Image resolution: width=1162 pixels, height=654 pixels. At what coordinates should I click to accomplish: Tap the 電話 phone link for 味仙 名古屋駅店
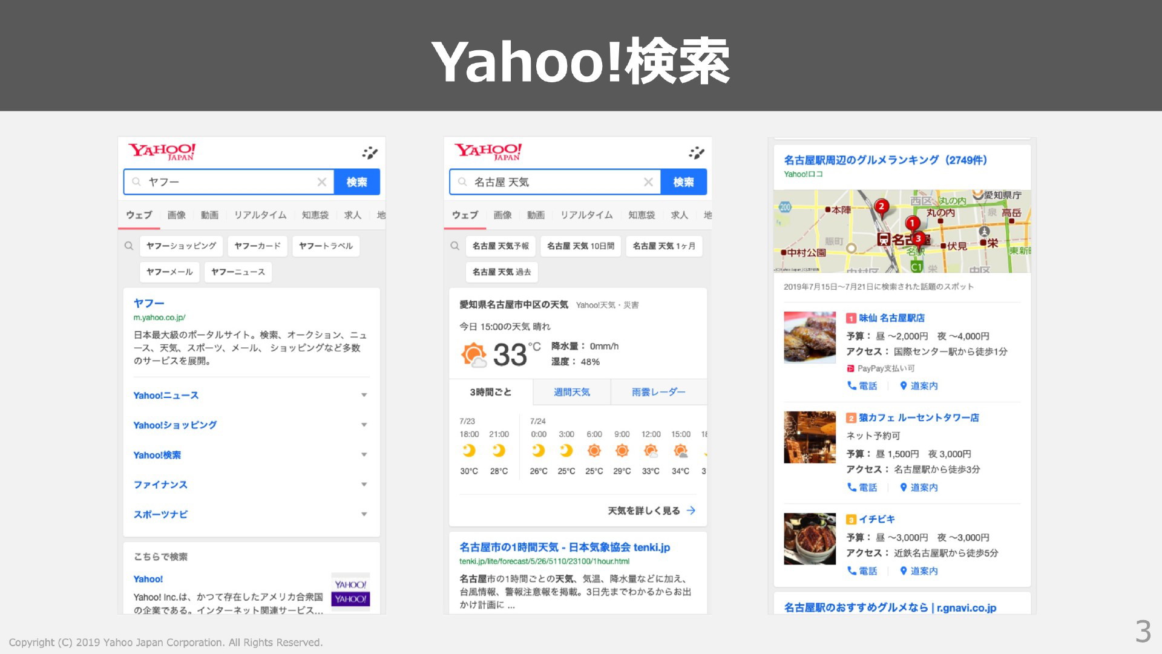click(862, 385)
